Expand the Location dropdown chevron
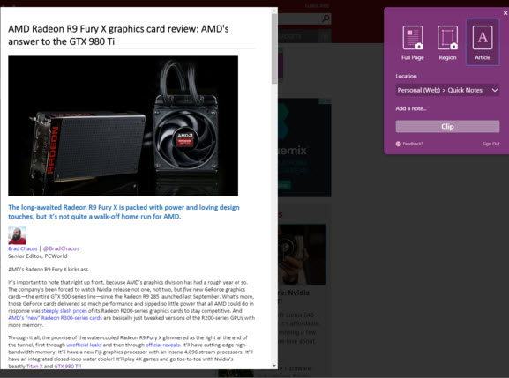The height and width of the screenshot is (378, 509). coord(494,90)
